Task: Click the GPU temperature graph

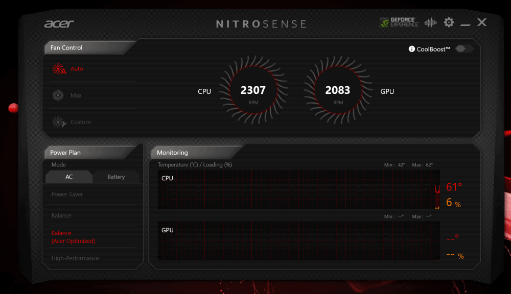Action: [x=299, y=241]
